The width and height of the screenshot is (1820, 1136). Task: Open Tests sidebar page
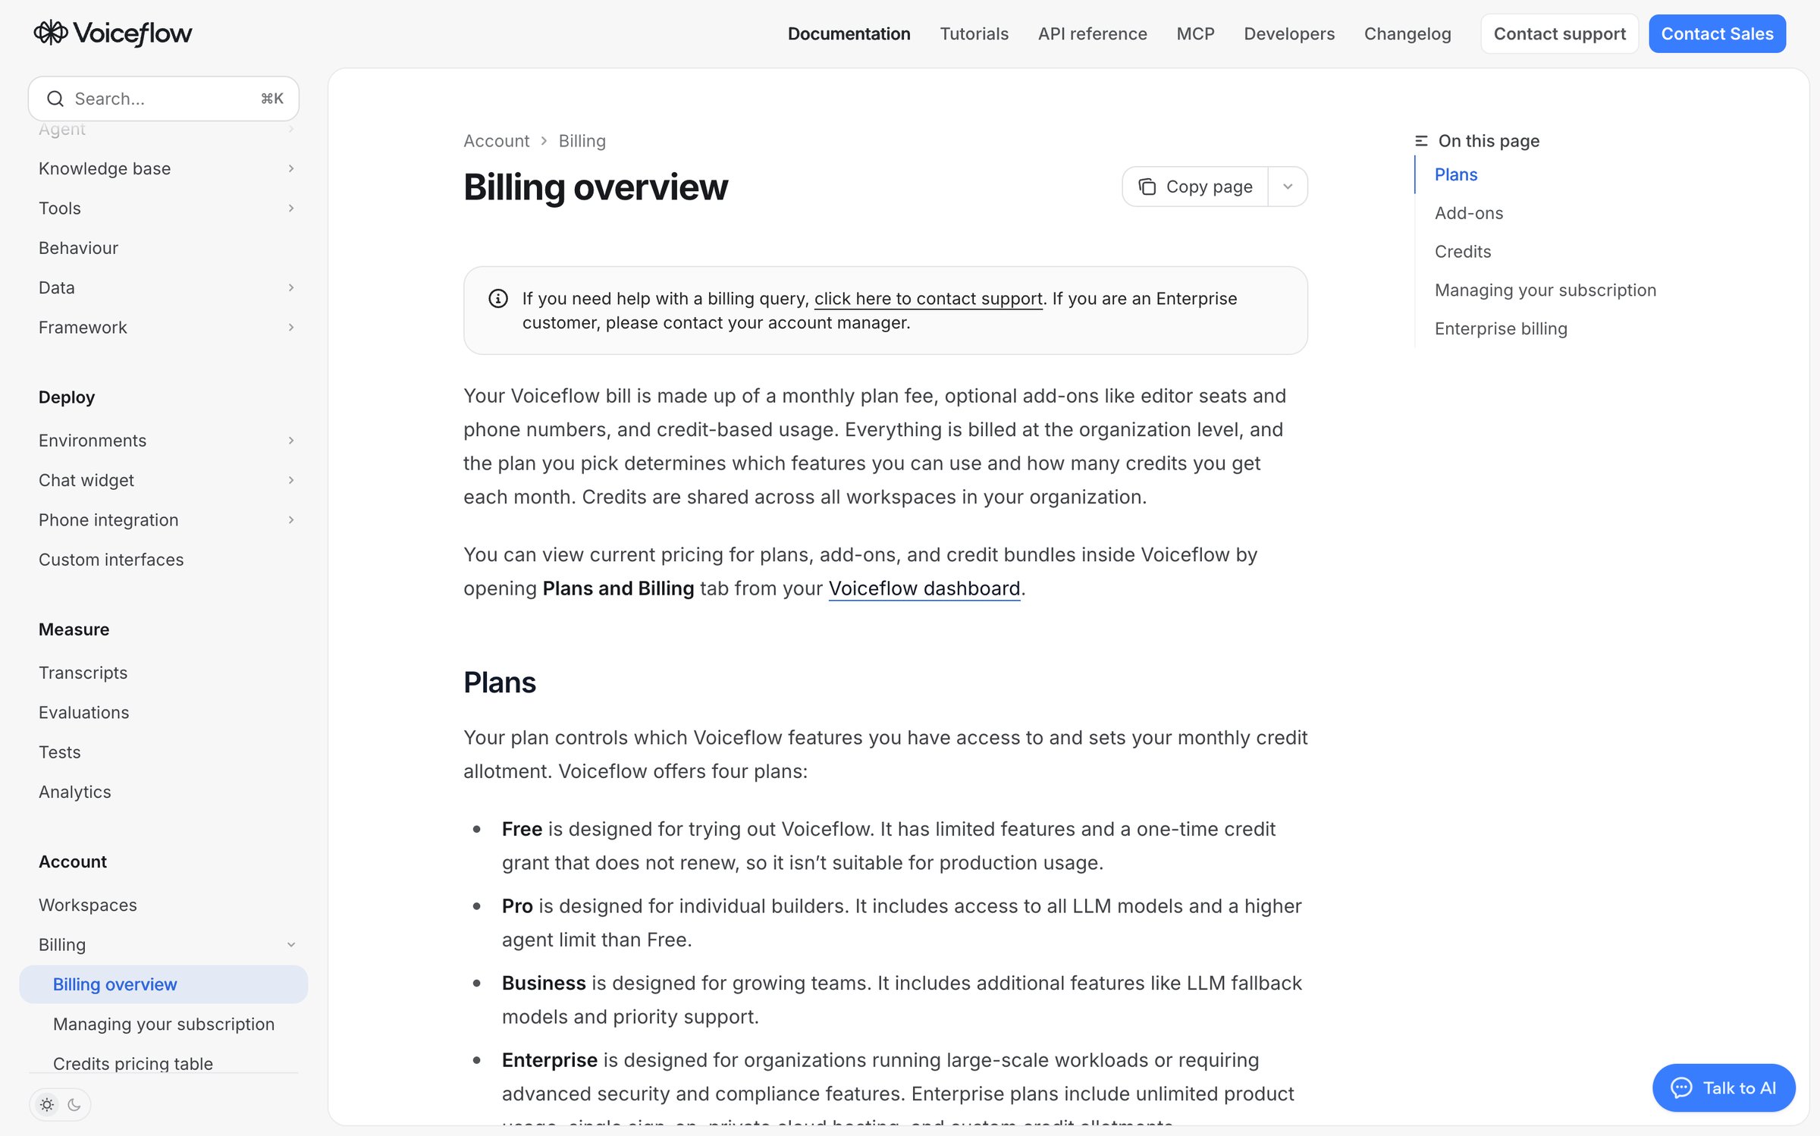click(x=60, y=752)
